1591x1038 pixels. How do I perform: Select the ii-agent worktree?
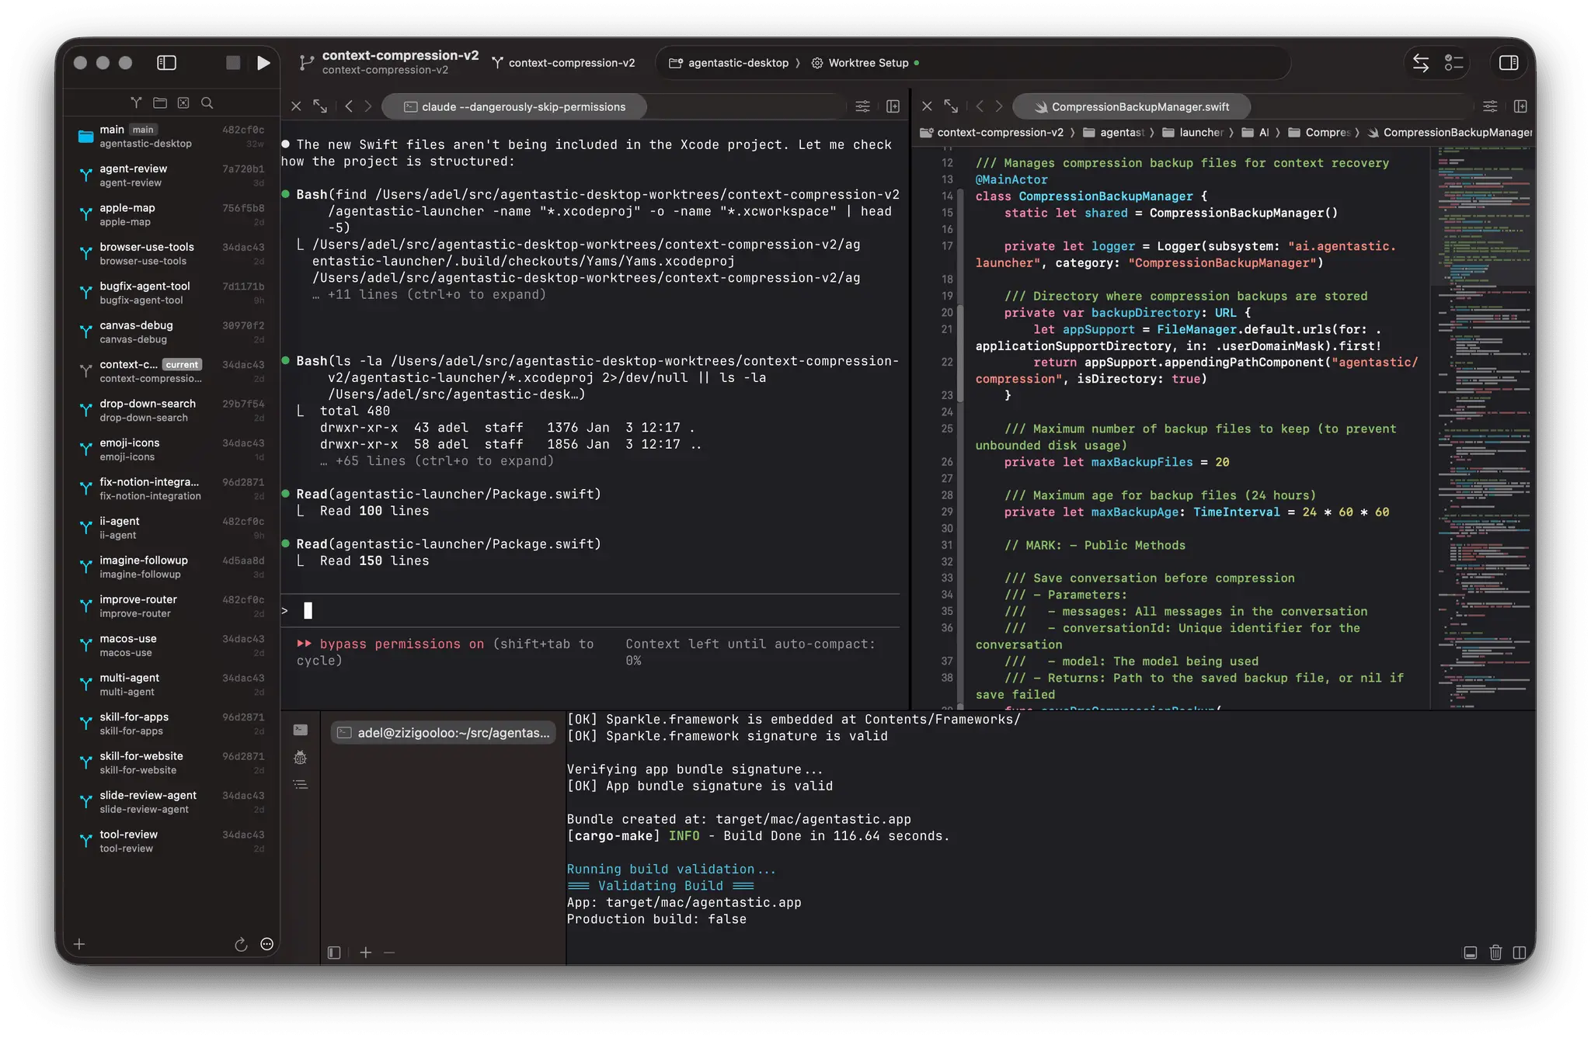pyautogui.click(x=172, y=528)
